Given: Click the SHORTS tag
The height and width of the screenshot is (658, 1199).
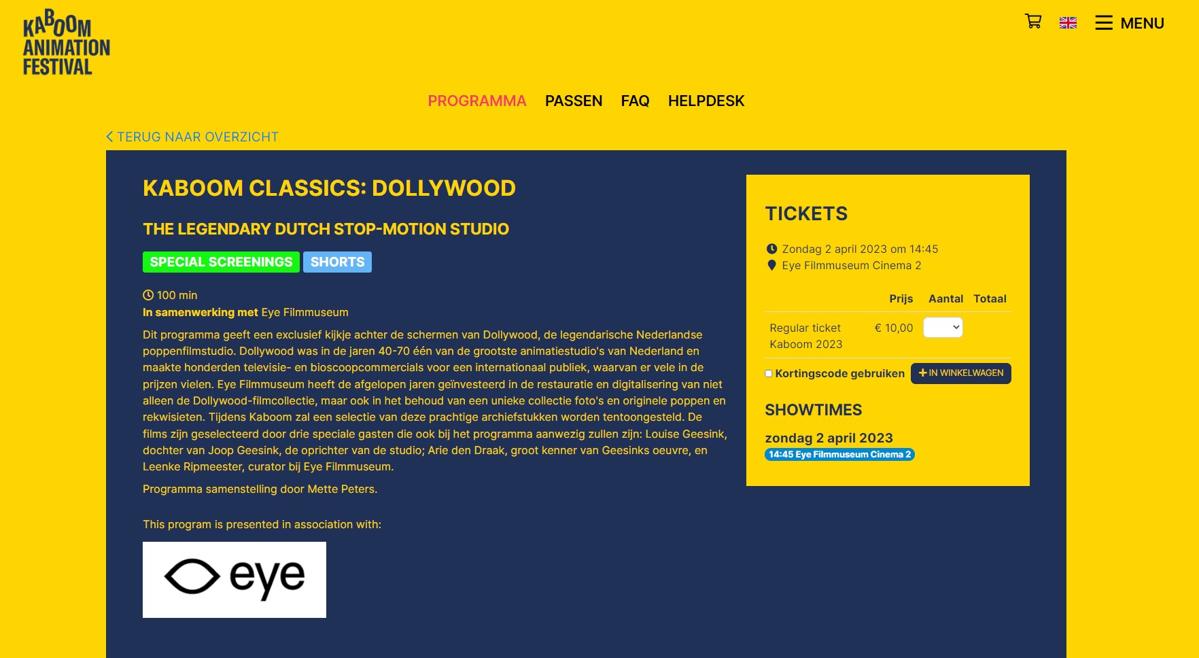Looking at the screenshot, I should (337, 262).
